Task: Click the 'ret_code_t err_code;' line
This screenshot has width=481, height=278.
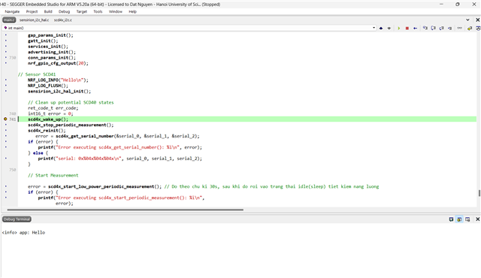Action: 53,108
